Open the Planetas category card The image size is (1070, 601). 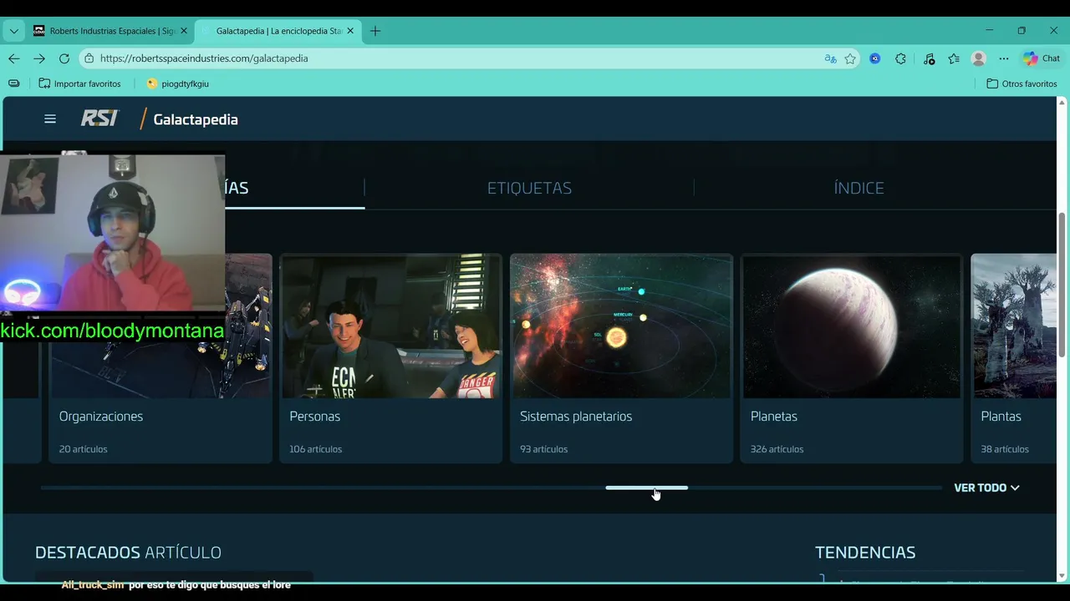click(852, 358)
